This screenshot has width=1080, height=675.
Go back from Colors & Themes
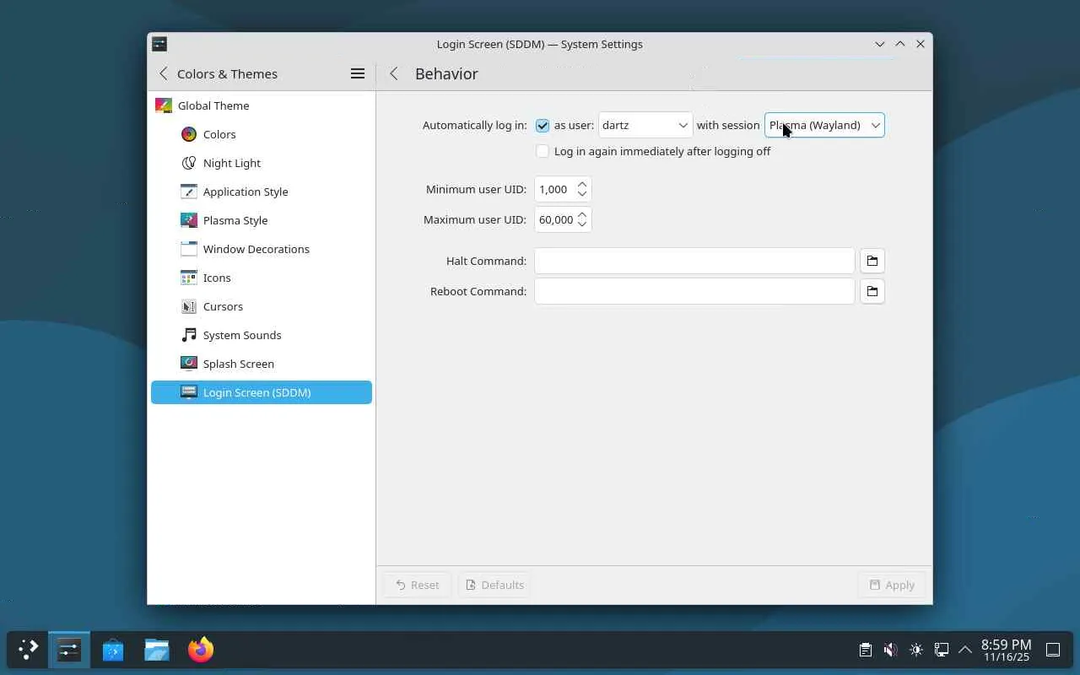[164, 73]
